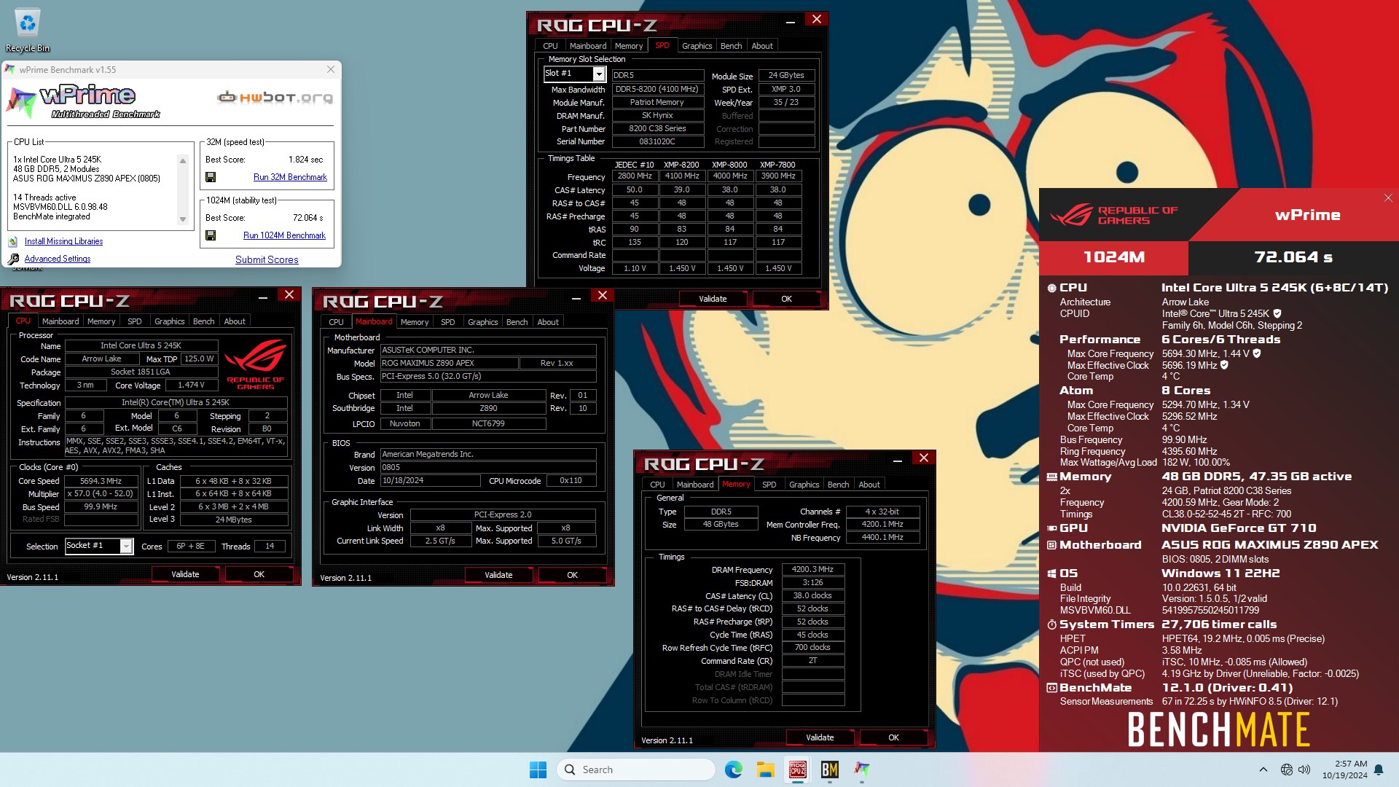Click the Module Manuf. Patriot Memory field
Image resolution: width=1399 pixels, height=787 pixels.
tap(658, 102)
